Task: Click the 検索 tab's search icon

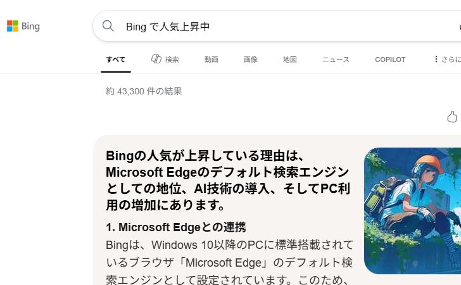Action: coord(156,59)
